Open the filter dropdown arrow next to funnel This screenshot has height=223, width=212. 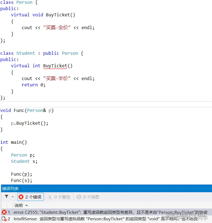13,197
